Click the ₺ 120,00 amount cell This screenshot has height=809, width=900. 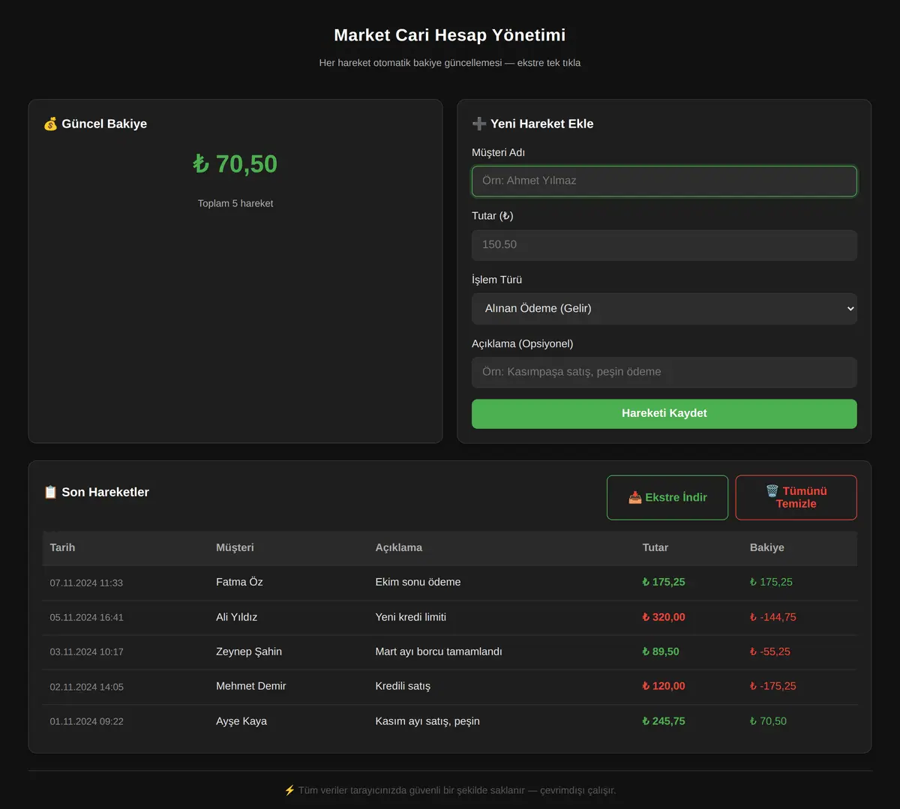point(664,686)
